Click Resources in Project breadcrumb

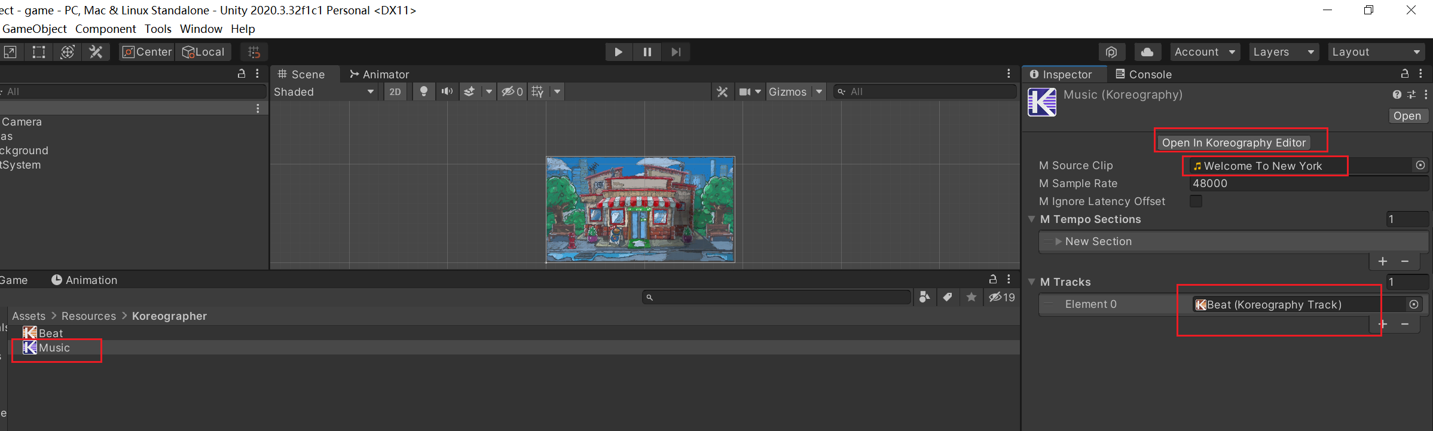click(x=88, y=316)
